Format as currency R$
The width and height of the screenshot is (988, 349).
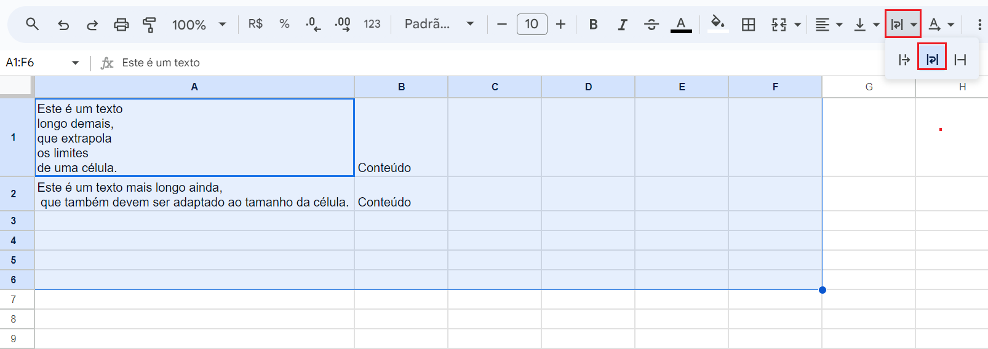click(255, 24)
